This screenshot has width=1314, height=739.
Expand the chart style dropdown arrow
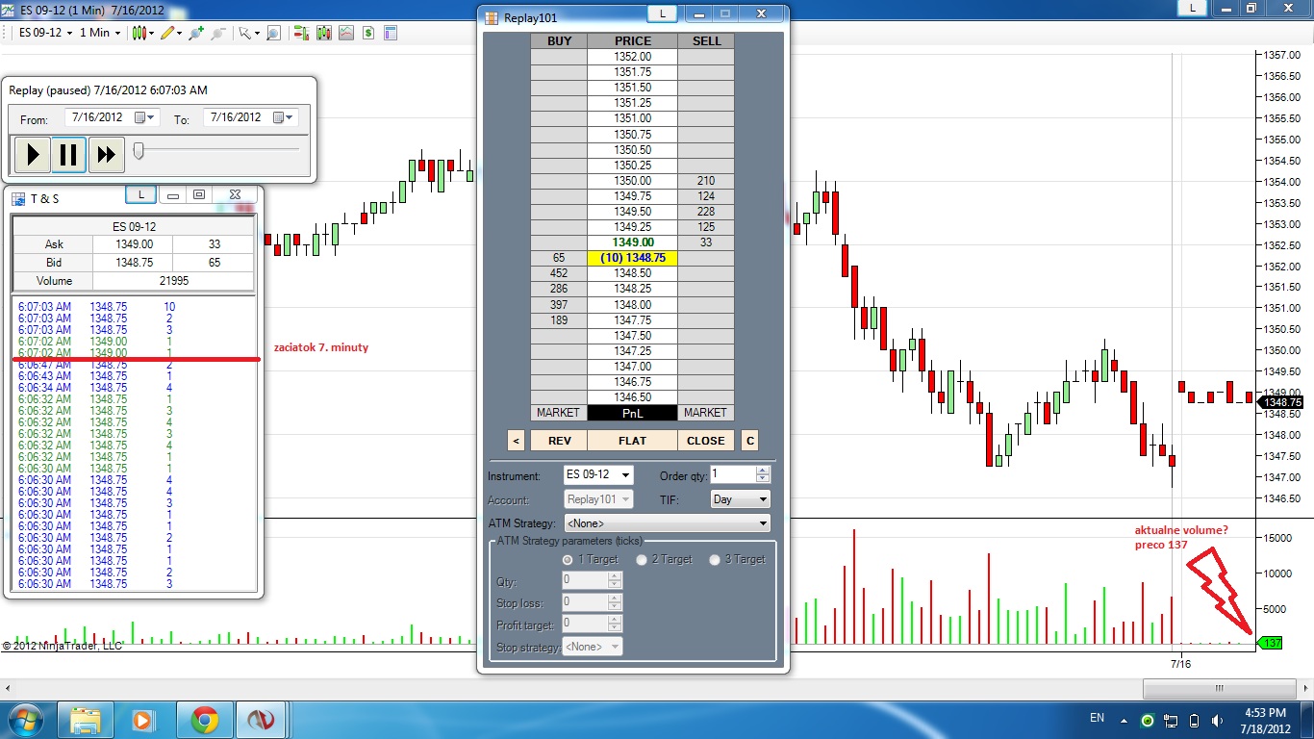click(x=152, y=33)
